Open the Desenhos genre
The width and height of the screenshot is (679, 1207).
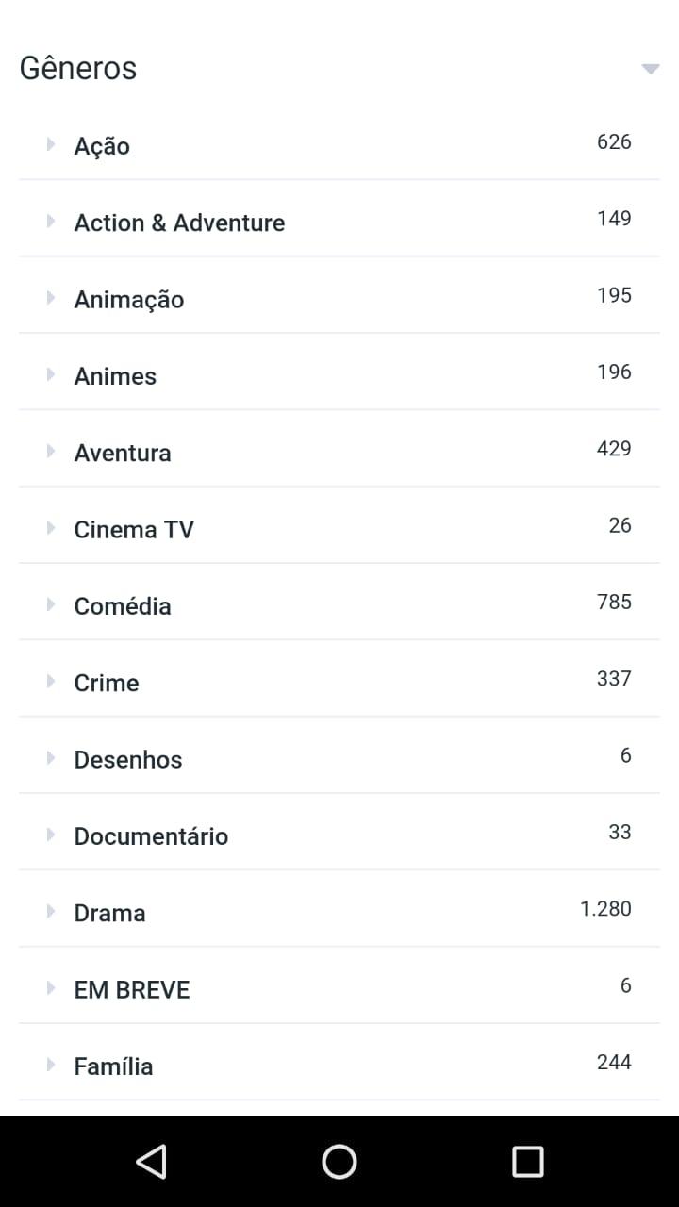(128, 760)
